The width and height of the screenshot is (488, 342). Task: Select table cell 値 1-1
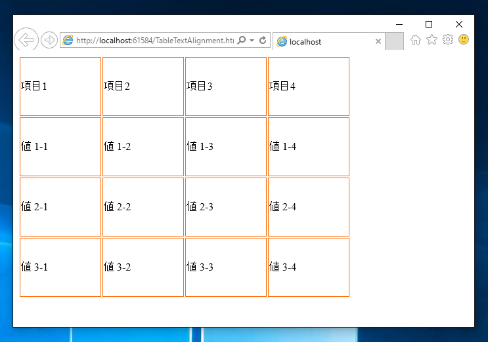click(x=60, y=147)
